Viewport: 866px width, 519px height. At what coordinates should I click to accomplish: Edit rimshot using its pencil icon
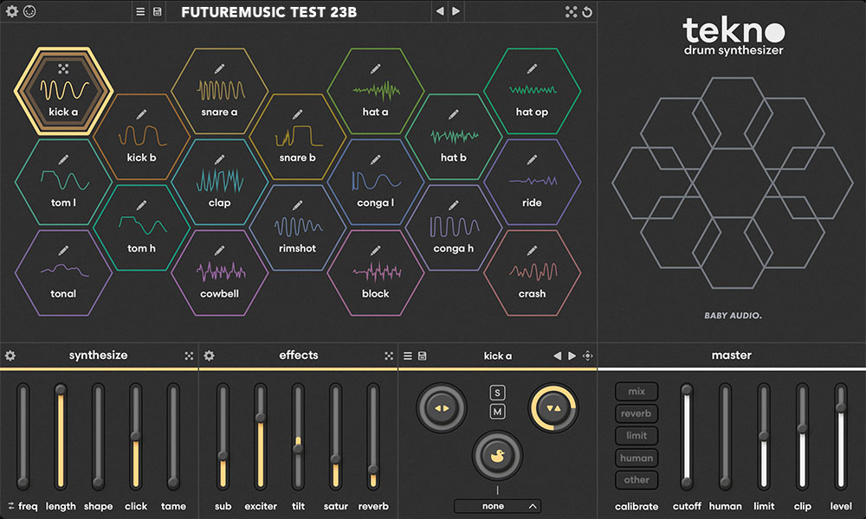297,205
